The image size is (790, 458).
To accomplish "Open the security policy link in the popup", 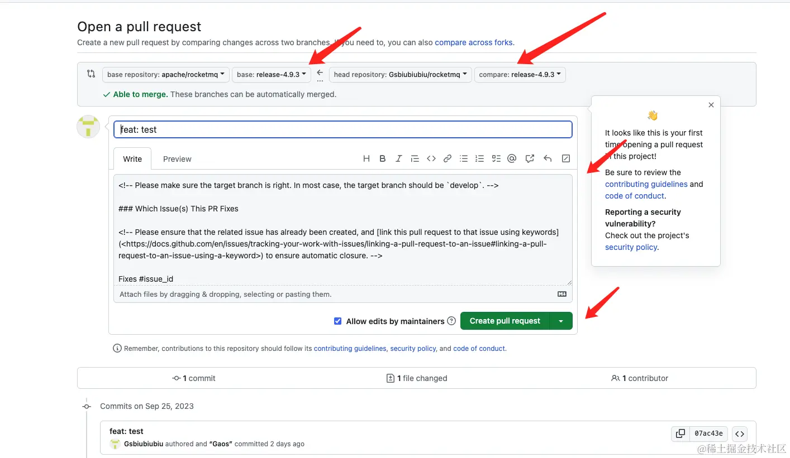I will point(631,247).
